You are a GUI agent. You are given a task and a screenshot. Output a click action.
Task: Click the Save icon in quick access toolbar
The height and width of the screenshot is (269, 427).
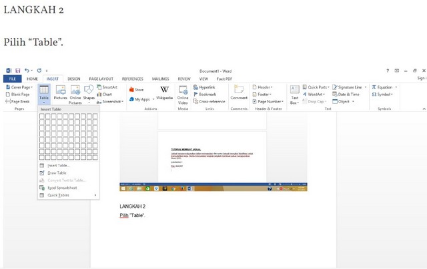tap(17, 70)
